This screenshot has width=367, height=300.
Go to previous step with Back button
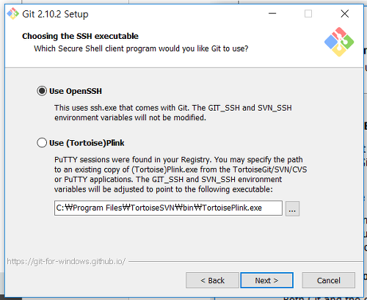tap(212, 280)
